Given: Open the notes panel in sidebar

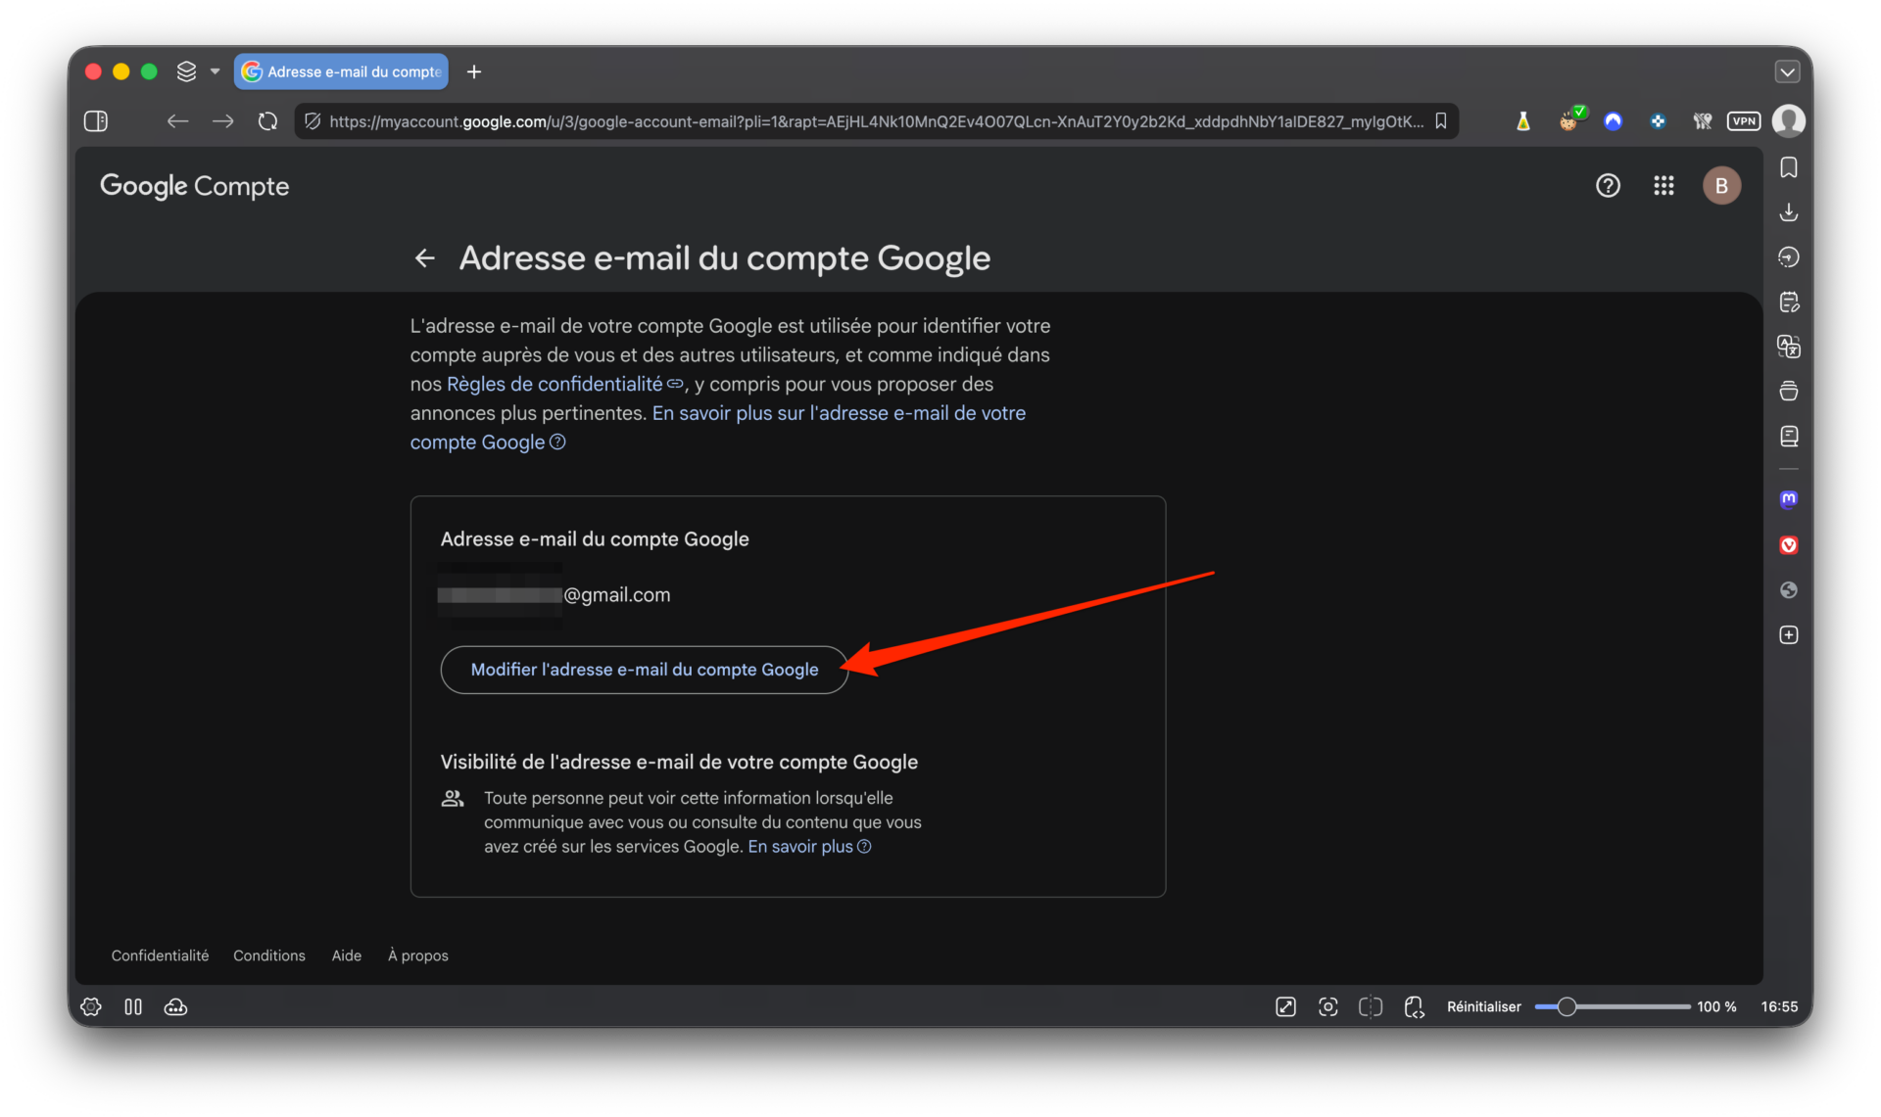Looking at the screenshot, I should [1788, 303].
